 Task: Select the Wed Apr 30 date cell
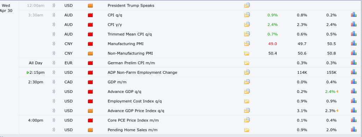pos(6,8)
